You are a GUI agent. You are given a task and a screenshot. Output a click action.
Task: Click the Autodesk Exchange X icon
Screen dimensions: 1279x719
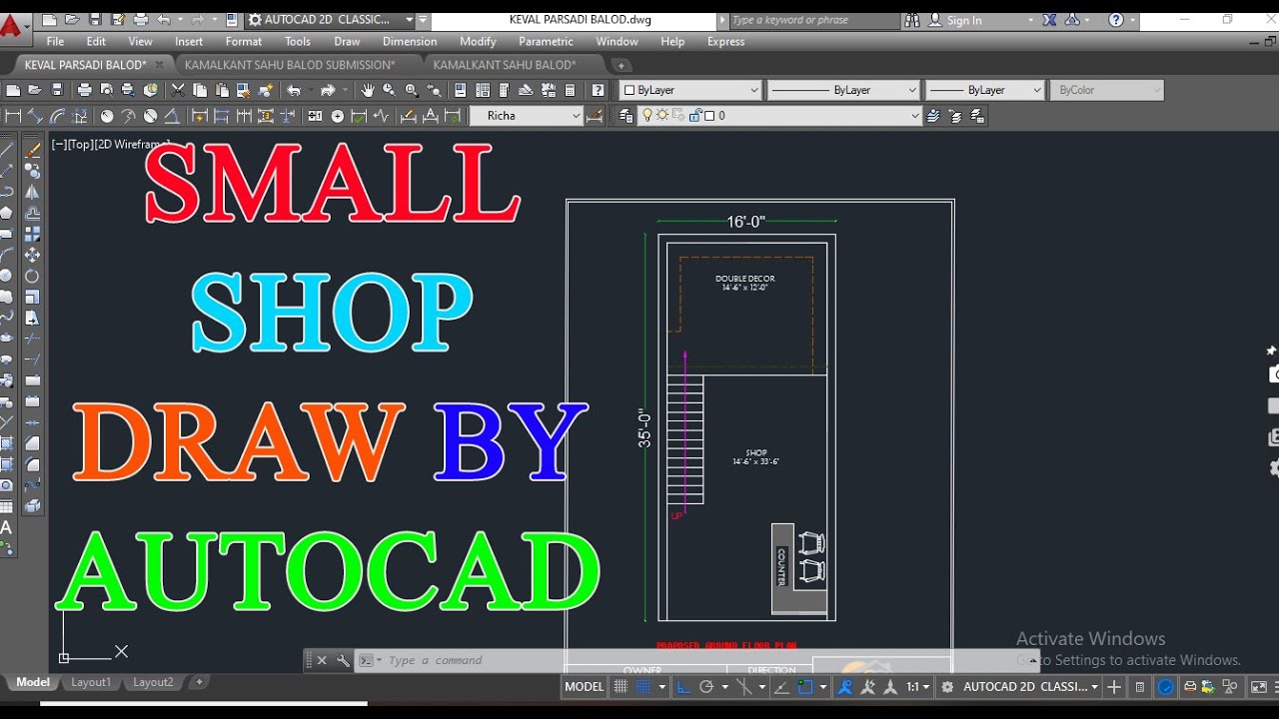pos(1049,20)
